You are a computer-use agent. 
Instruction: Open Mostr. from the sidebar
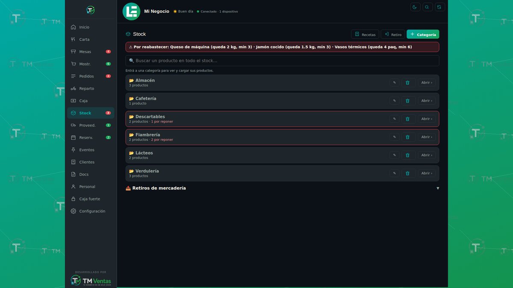coord(91,64)
